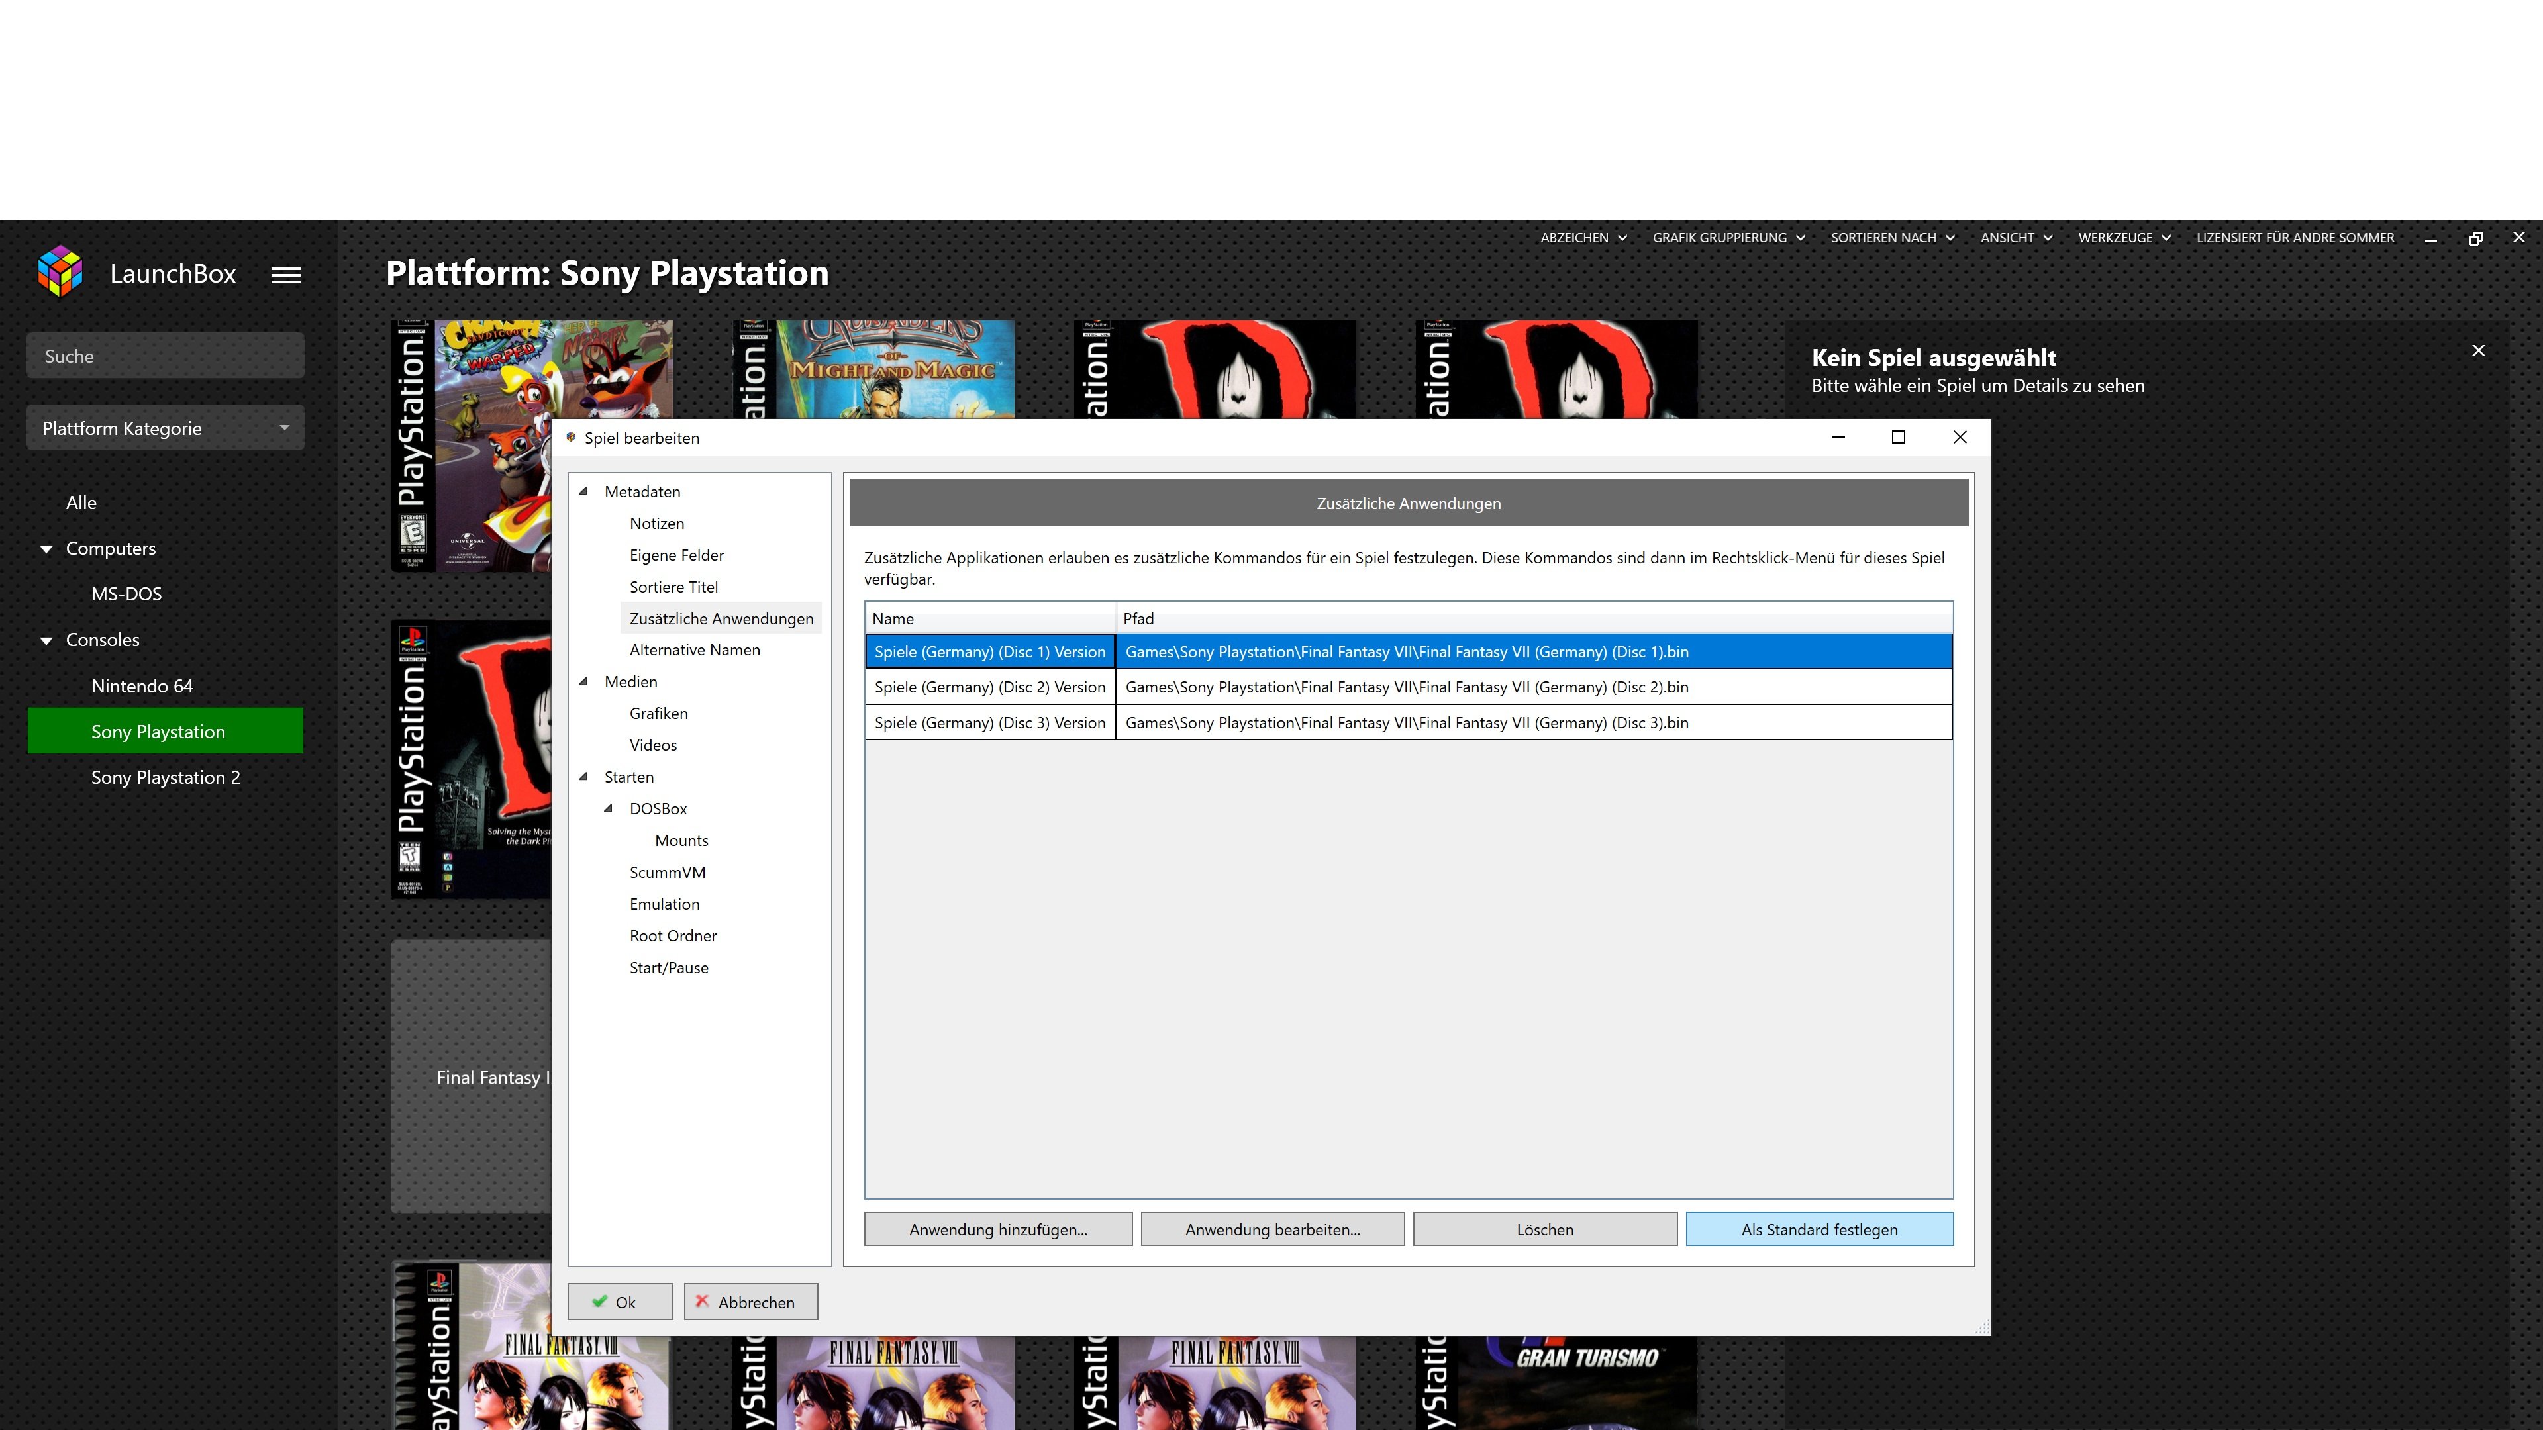Screen dimensions: 2543x1430
Task: Collapse the DOSBox tree node arrow
Action: pos(608,808)
